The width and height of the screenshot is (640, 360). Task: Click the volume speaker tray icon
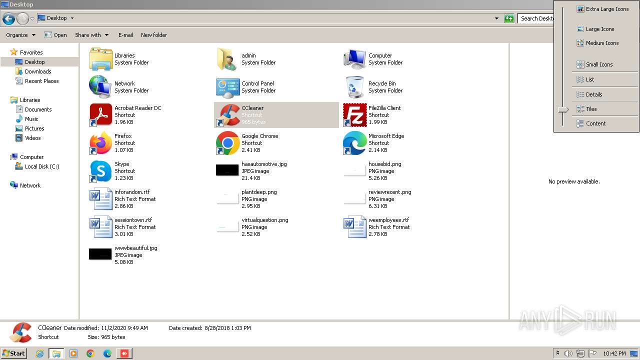(568, 353)
